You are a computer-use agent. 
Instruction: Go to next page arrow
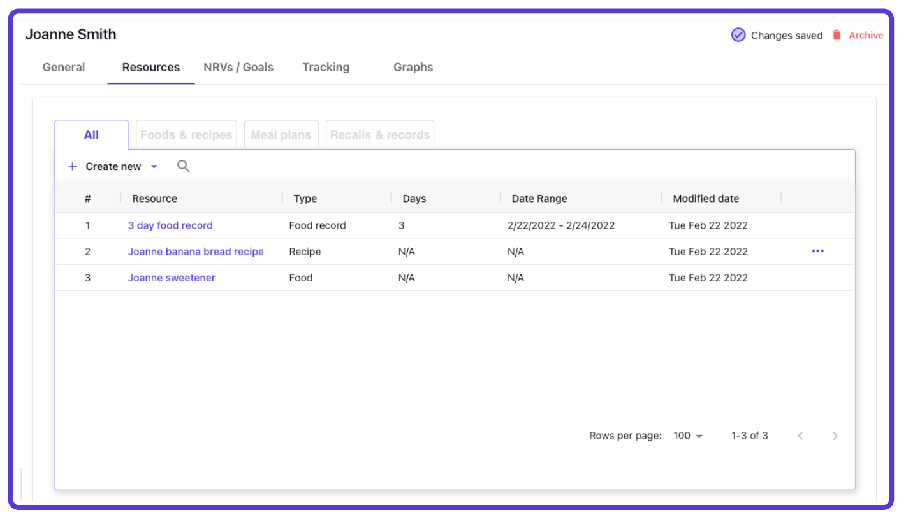(835, 436)
